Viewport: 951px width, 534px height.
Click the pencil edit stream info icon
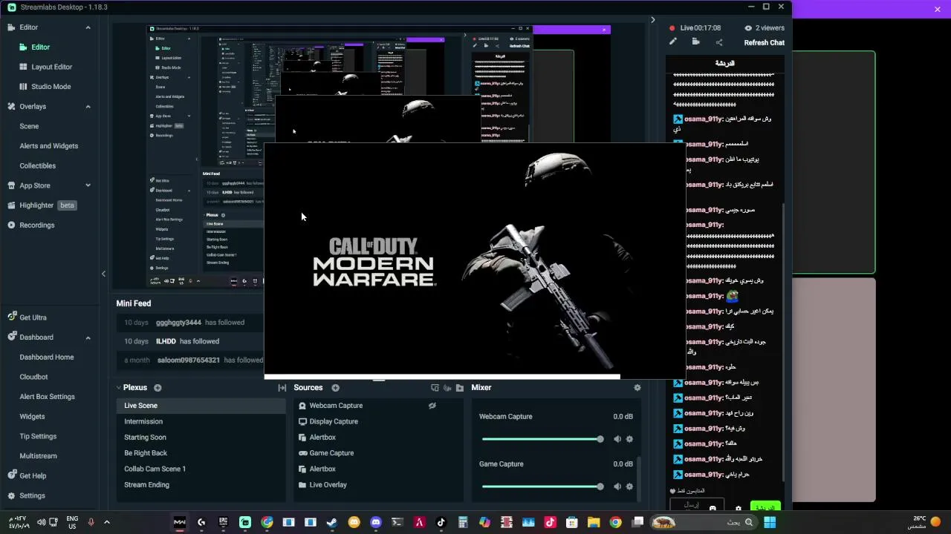click(673, 42)
